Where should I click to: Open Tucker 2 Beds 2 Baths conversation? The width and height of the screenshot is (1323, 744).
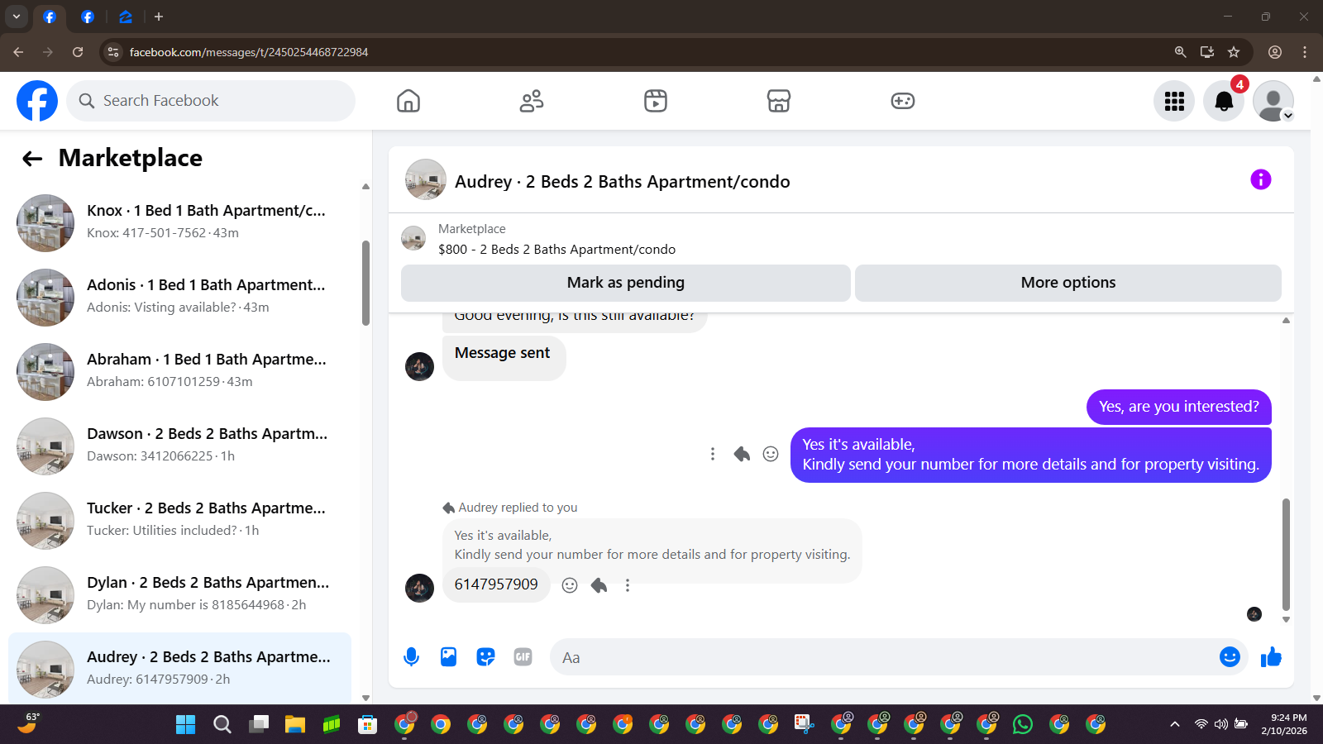[x=179, y=521]
